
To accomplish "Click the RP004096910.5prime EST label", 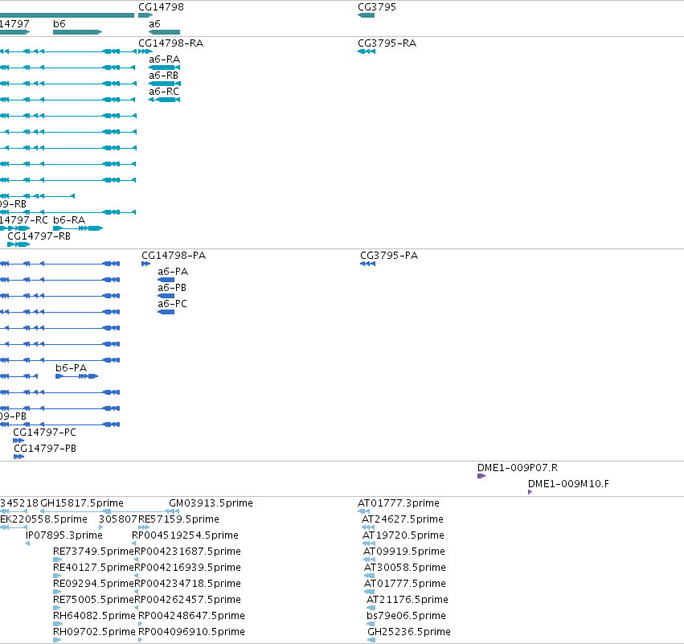I will coord(191,632).
